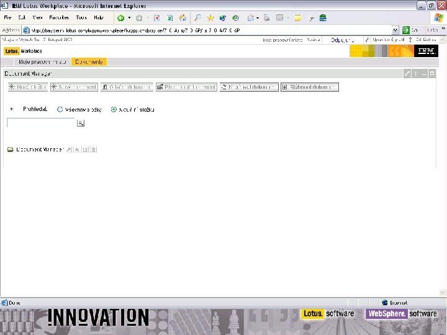Expand the plus sign next to Prohledat
The image size is (447, 335).
(x=11, y=109)
